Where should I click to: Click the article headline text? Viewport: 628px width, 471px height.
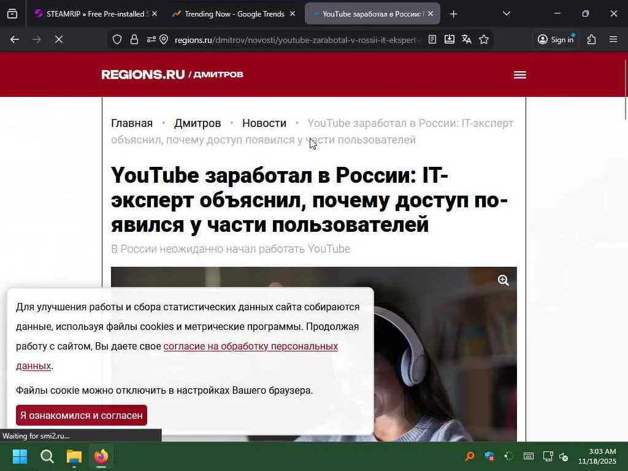point(310,199)
